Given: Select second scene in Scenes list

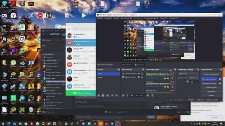Looking at the screenshot, I should tap(108, 77).
